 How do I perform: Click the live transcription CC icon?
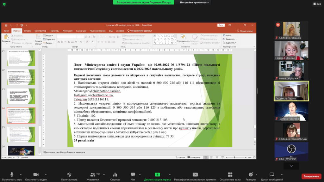pos(195,174)
